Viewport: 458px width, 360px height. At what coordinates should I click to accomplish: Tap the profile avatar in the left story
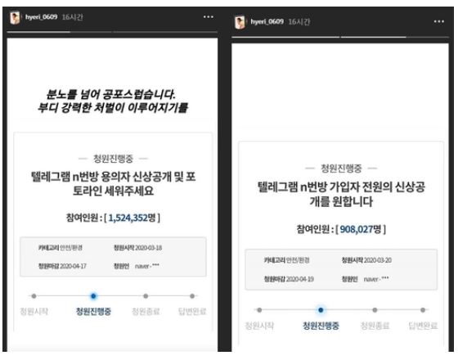coord(15,17)
